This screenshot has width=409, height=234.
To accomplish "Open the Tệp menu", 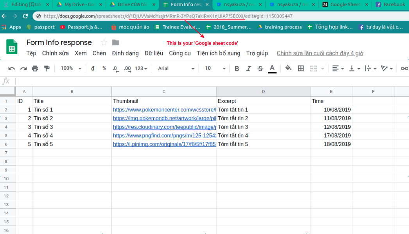I will tap(31, 53).
